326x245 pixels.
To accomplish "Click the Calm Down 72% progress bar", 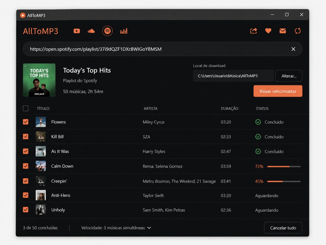I will (x=284, y=167).
